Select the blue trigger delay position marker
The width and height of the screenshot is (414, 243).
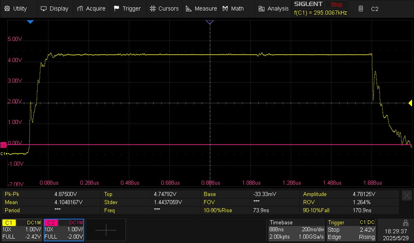coord(30,22)
